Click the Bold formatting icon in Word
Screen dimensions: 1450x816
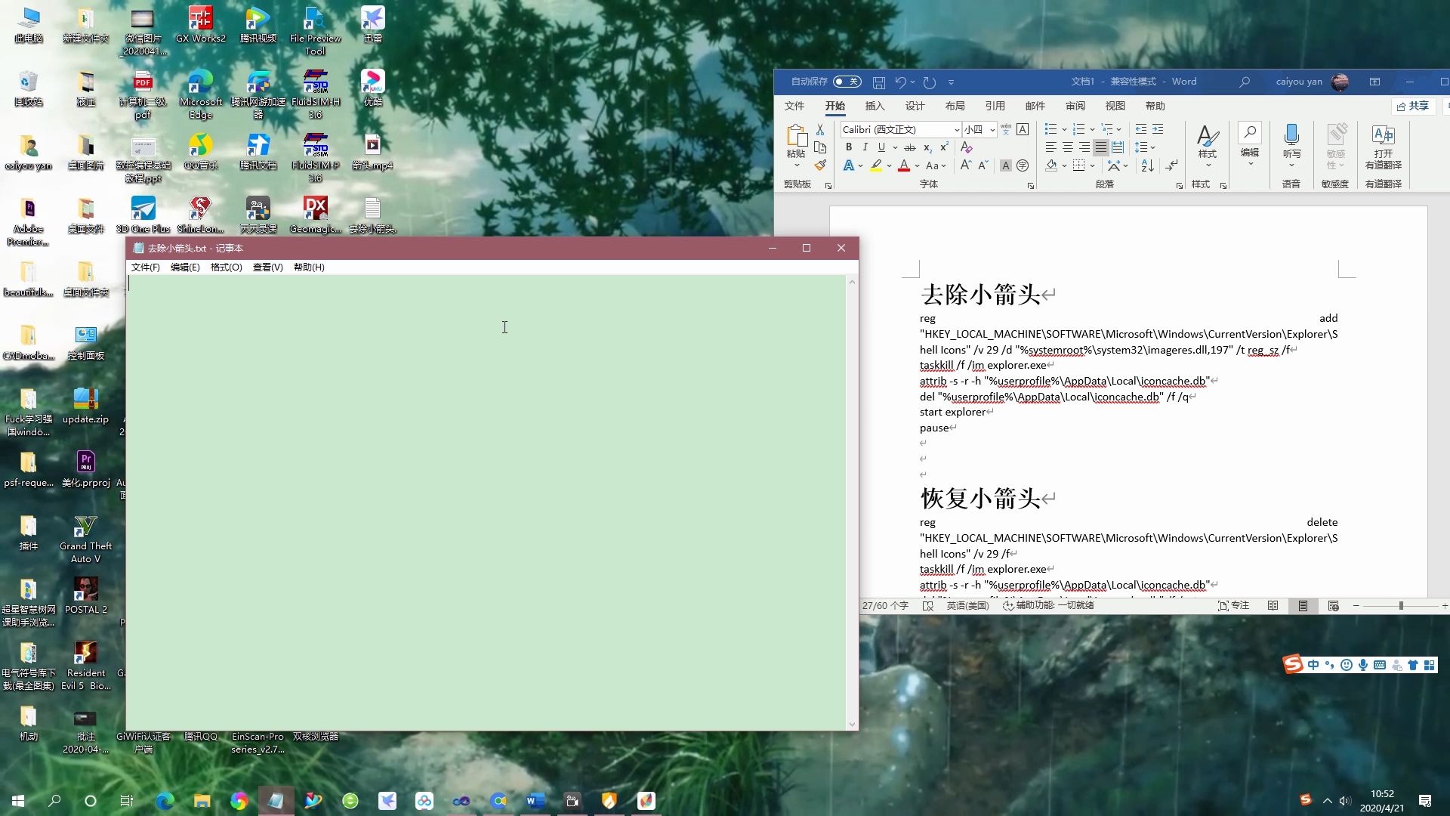849,147
